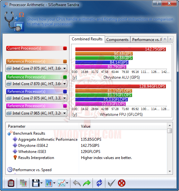Click the 135.85GOPS value

tap(91, 139)
